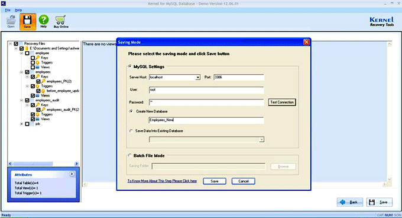Click trigger icon of before_employee_upd entry
The width and height of the screenshot is (402, 218).
pyautogui.click(x=43, y=91)
